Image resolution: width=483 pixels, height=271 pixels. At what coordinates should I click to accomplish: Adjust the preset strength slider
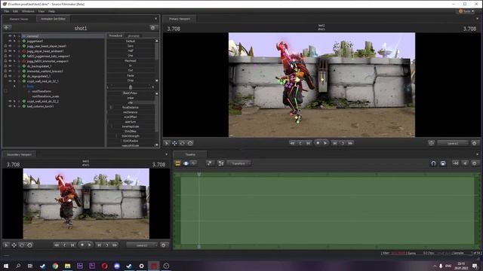131,87
